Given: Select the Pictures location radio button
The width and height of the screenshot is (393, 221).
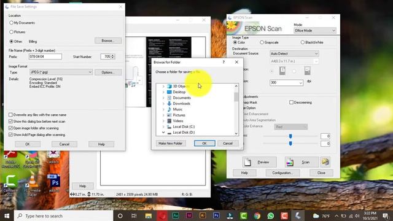Looking at the screenshot, I should (x=11, y=32).
